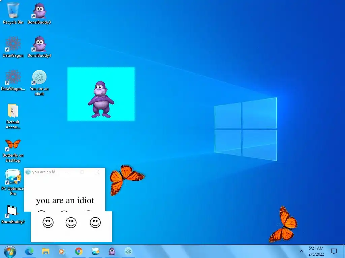Show hidden system tray icons
345x258 pixels.
click(302, 251)
